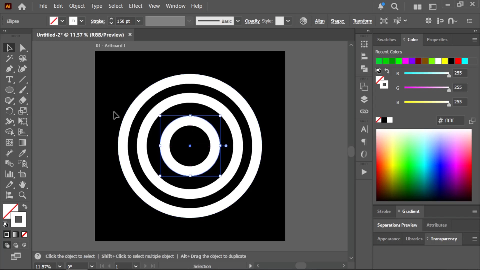Open the Transform options link

(362, 21)
